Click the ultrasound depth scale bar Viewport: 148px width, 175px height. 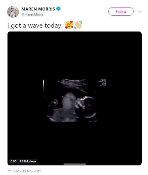coord(44,85)
